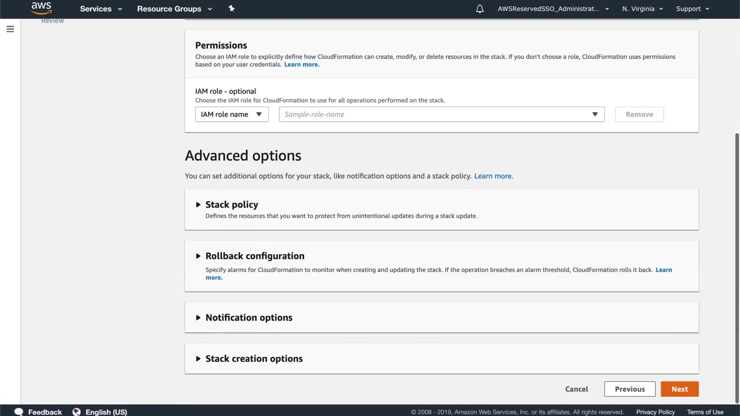Screen dimensions: 740x416
Task: Open Learn more link under Advanced options
Action: click(x=493, y=176)
